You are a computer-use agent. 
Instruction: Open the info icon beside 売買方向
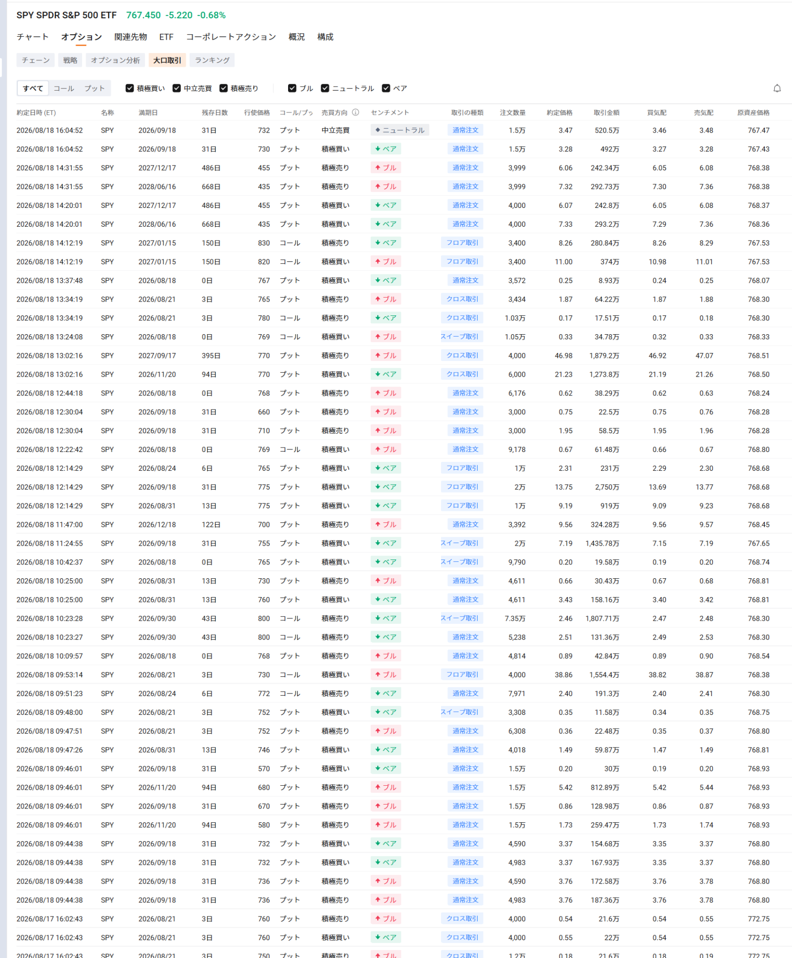point(355,112)
